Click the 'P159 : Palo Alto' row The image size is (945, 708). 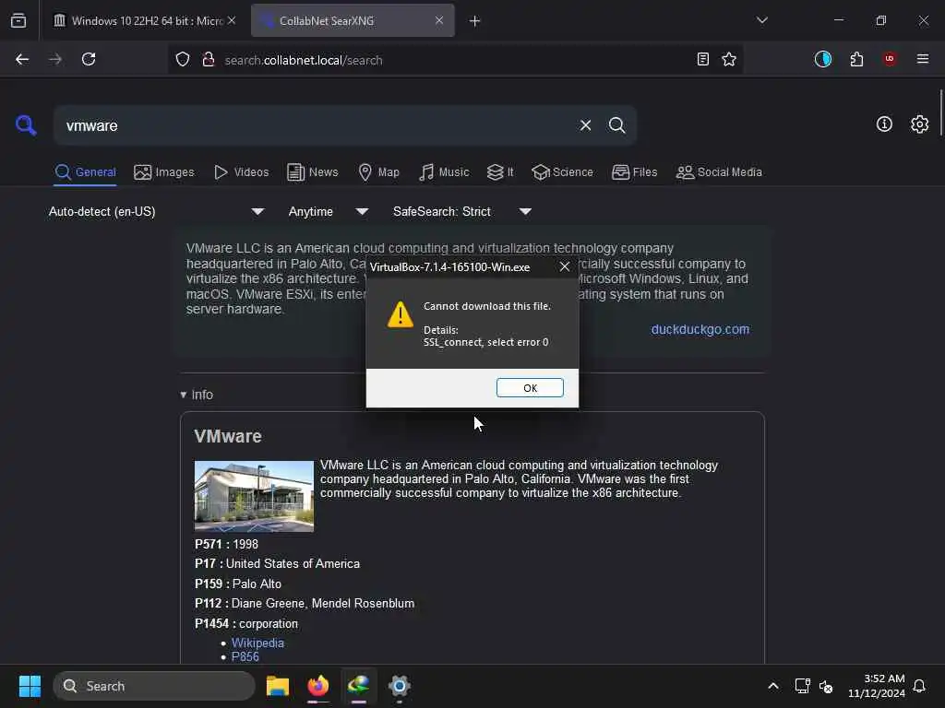tap(238, 584)
